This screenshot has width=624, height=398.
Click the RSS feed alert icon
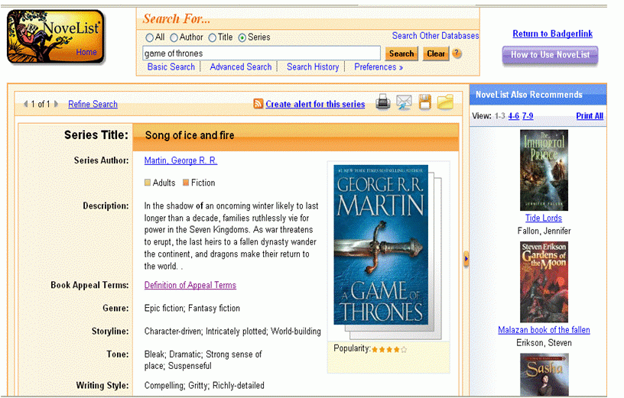pos(258,104)
